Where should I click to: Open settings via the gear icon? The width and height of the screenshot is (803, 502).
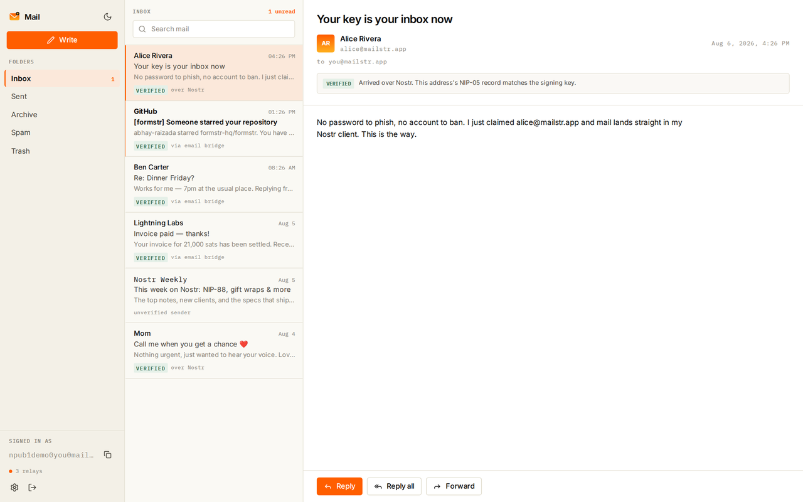[14, 488]
